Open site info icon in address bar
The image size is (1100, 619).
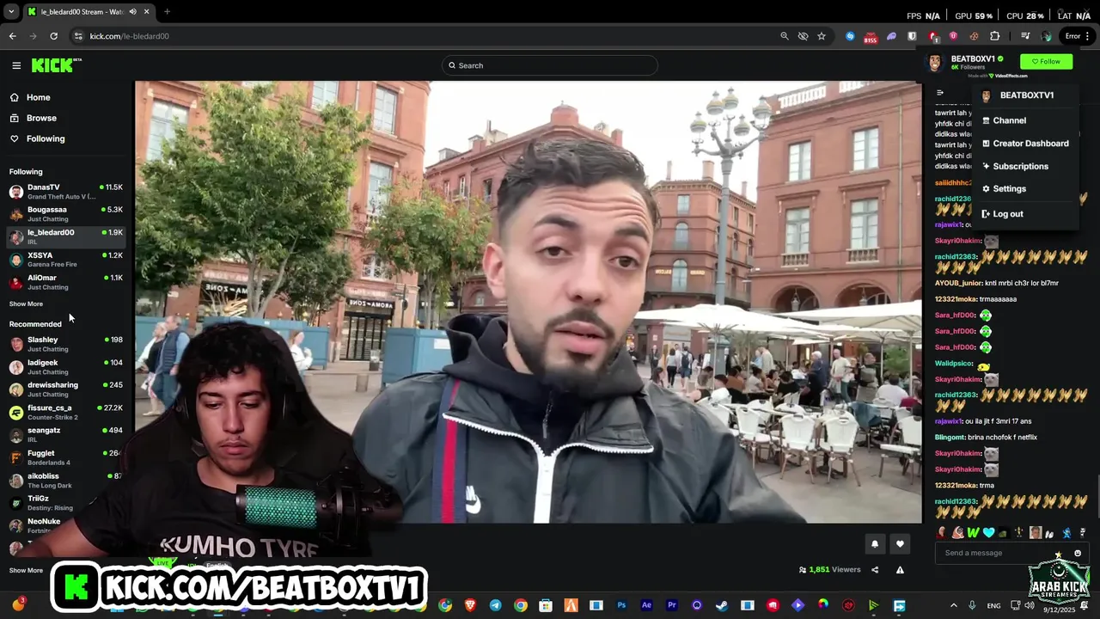pos(78,36)
